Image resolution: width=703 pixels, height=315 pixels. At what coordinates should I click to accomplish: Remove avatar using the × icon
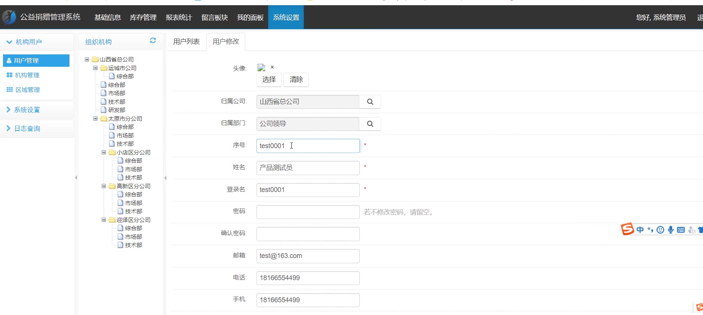[x=272, y=67]
